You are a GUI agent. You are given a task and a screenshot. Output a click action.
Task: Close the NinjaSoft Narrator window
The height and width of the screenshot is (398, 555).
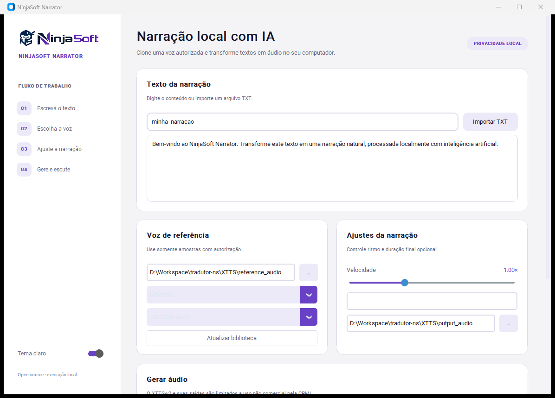click(541, 7)
